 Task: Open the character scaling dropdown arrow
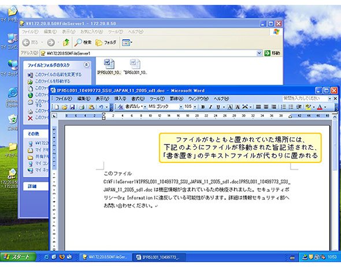coord(251,107)
